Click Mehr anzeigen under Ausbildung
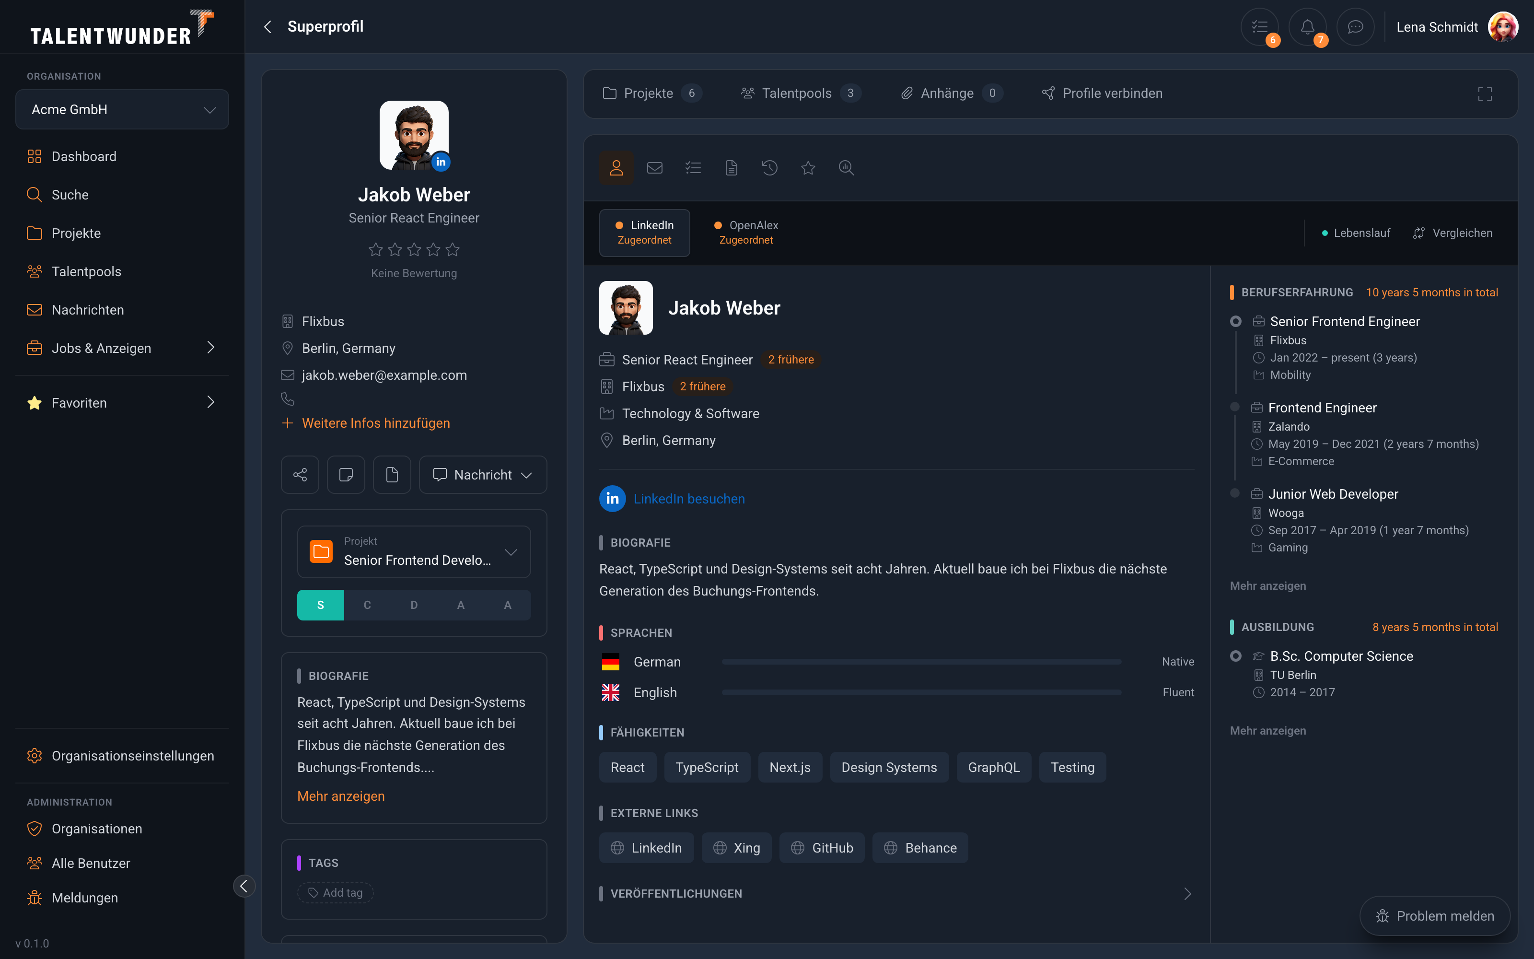The image size is (1534, 959). tap(1268, 731)
